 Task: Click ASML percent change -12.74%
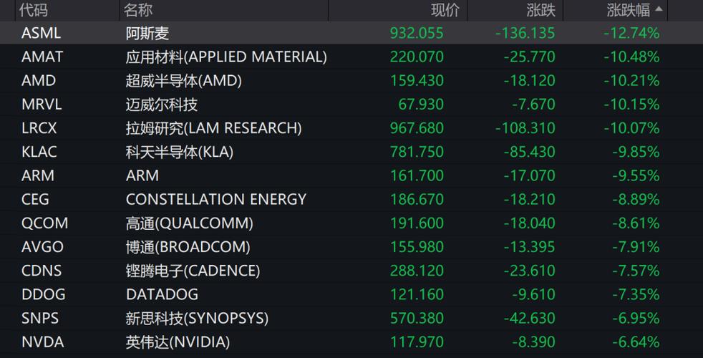tap(631, 33)
